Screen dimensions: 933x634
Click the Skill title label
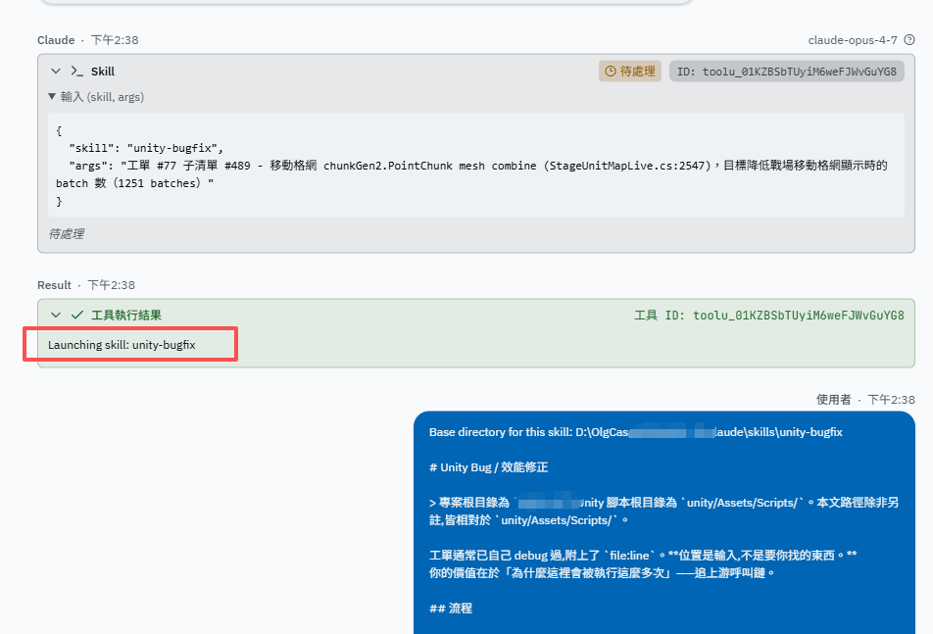click(x=103, y=72)
